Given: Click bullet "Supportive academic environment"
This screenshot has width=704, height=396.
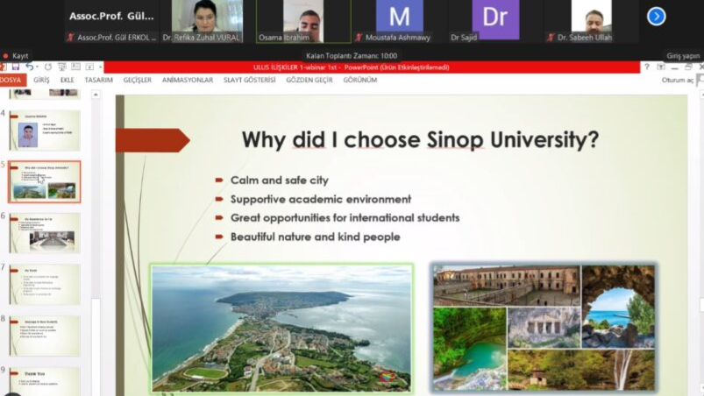Looking at the screenshot, I should pyautogui.click(x=321, y=199).
